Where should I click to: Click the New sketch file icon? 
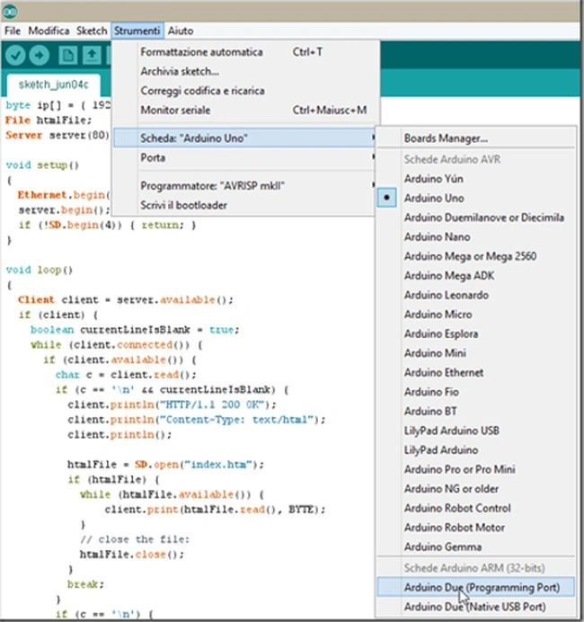pyautogui.click(x=67, y=55)
